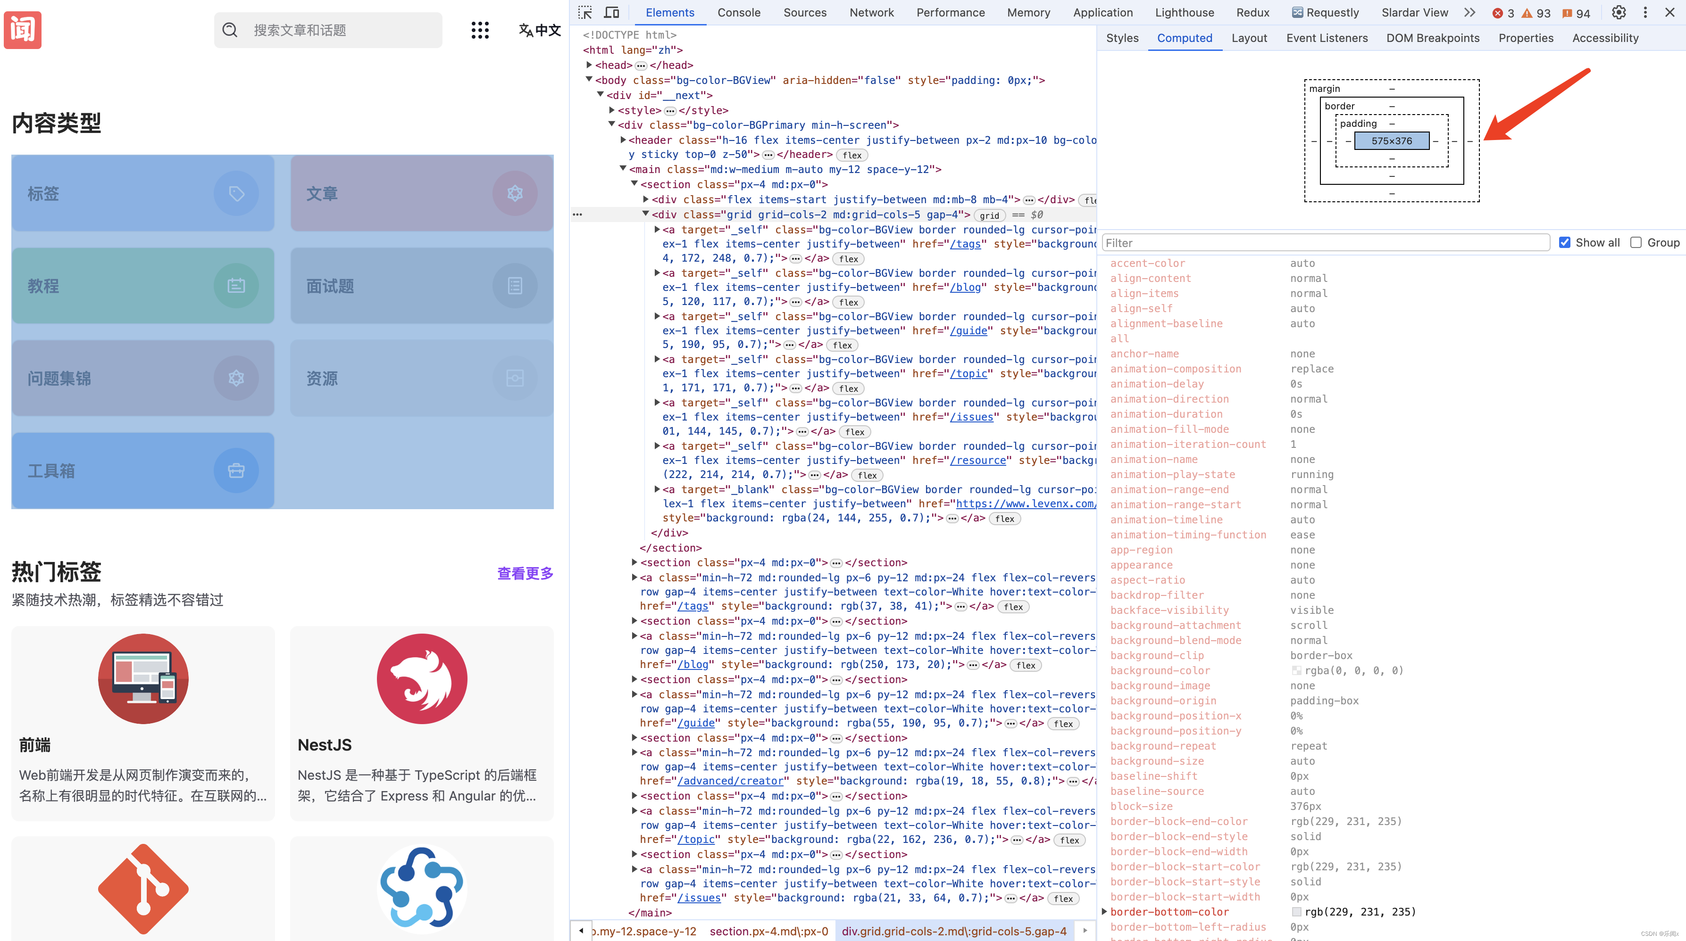This screenshot has height=941, width=1686.
Task: Click the red site logo
Action: (x=23, y=29)
